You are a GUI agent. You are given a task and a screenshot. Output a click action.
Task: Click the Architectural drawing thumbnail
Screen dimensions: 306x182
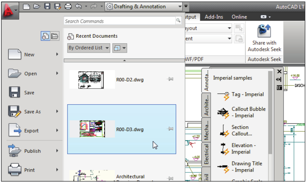[x=92, y=176]
